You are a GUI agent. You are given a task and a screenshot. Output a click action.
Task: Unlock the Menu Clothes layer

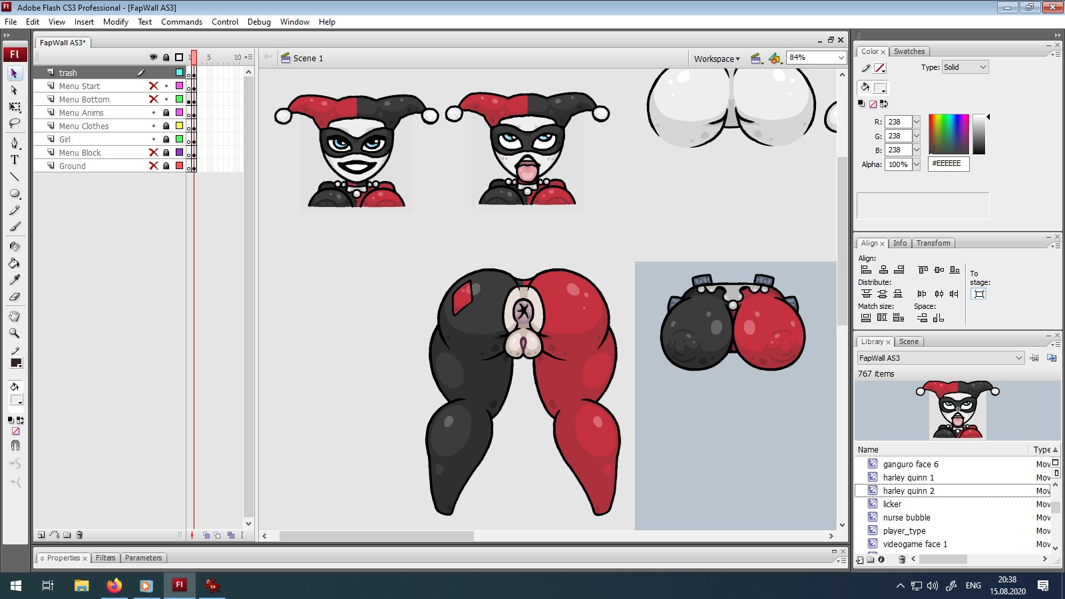coord(166,126)
